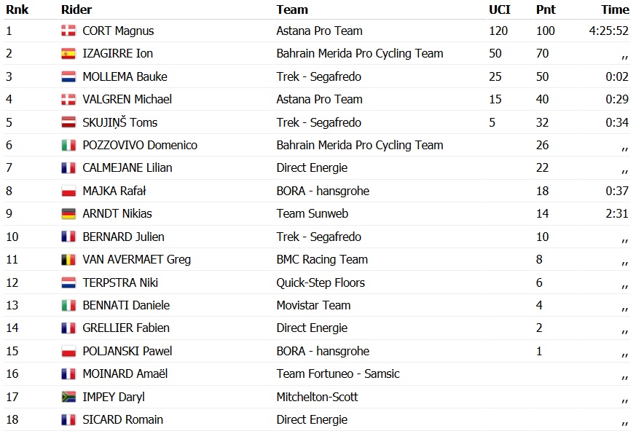Click the South African flag by IMPEY Daryl
This screenshot has width=636, height=431.
(68, 397)
